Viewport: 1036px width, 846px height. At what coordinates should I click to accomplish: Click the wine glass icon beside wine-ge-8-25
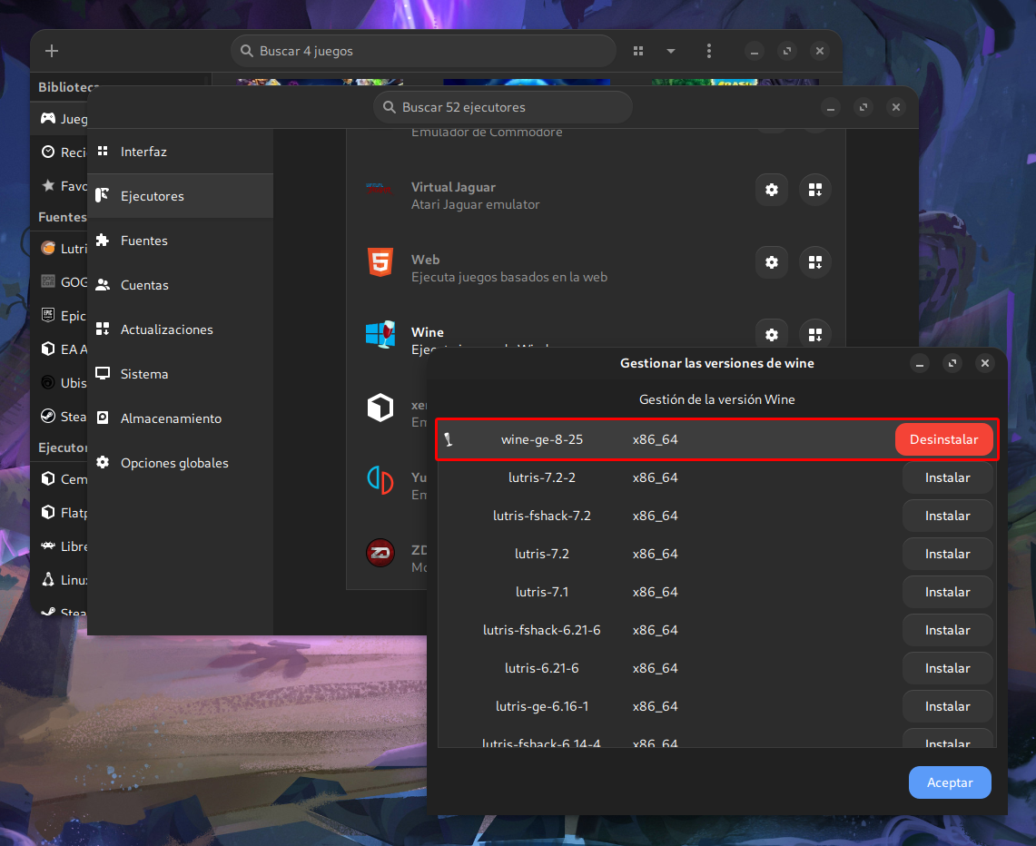pyautogui.click(x=448, y=439)
